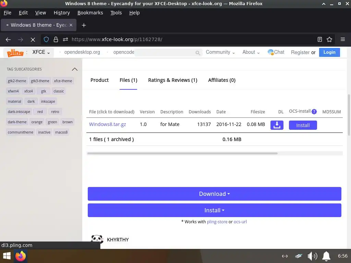Select the Files (1) tab
The width and height of the screenshot is (351, 263).
(128, 80)
